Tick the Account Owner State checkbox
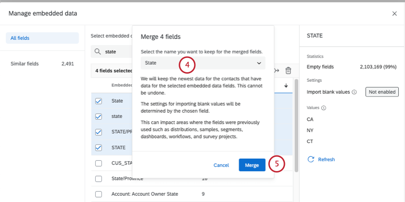Image resolution: width=405 pixels, height=202 pixels. point(99,194)
